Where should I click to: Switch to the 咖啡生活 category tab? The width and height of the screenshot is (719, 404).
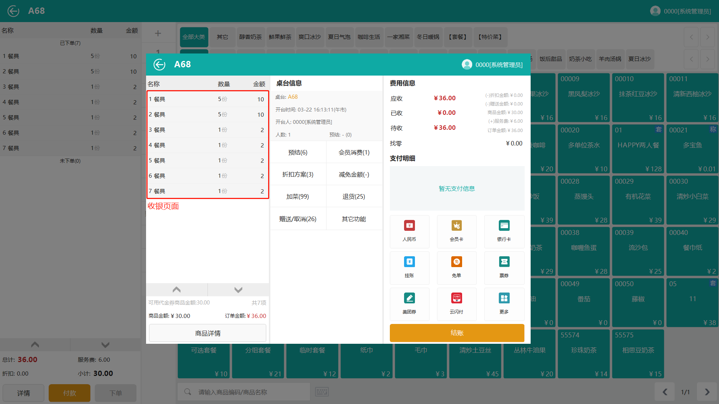(369, 37)
